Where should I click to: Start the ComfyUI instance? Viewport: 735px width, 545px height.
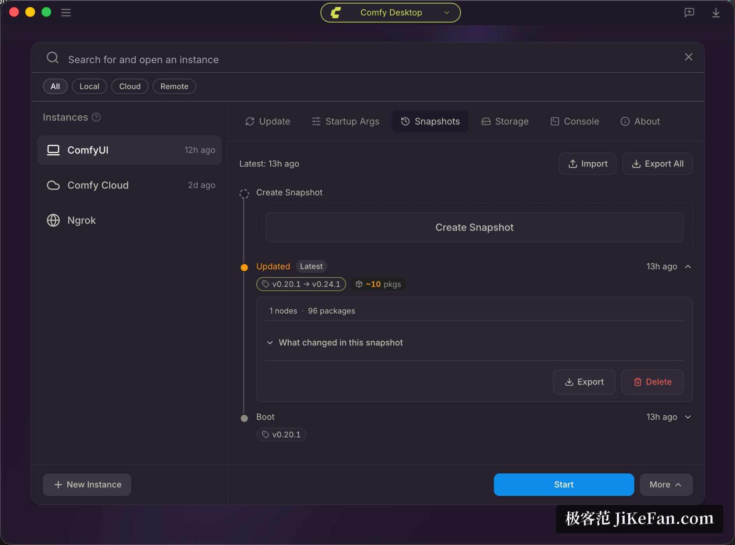pyautogui.click(x=564, y=485)
